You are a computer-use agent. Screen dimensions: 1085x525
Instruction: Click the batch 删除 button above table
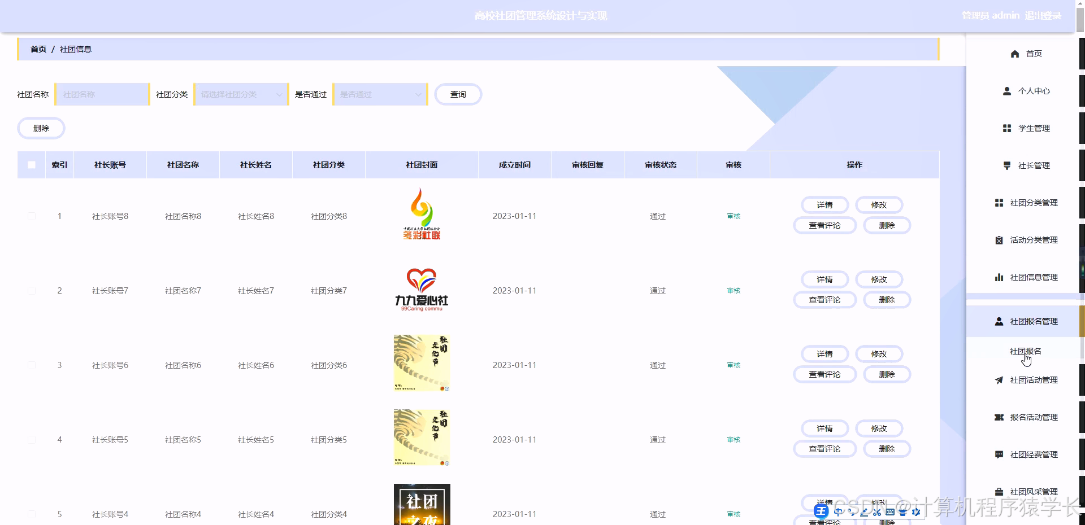click(41, 128)
